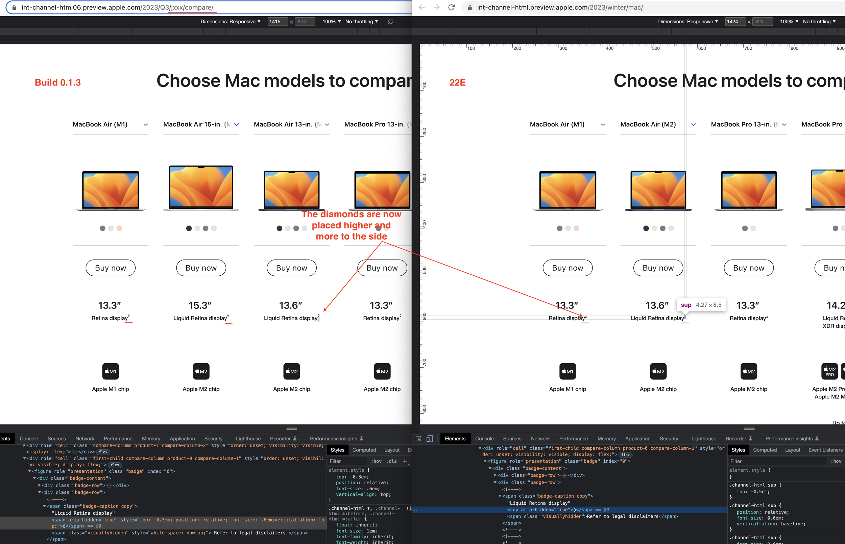Click the plus icon for new style rule
The width and height of the screenshot is (845, 544).
(405, 461)
